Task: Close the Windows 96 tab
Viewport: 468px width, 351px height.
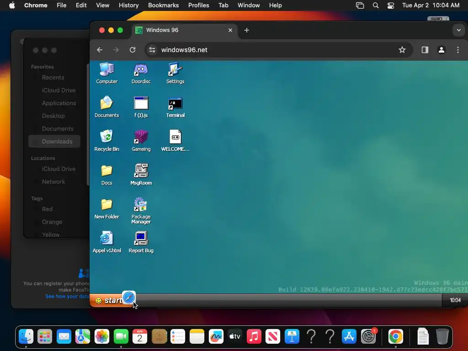Action: pos(230,30)
